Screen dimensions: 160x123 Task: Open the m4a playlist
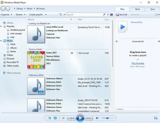(x=12, y=37)
